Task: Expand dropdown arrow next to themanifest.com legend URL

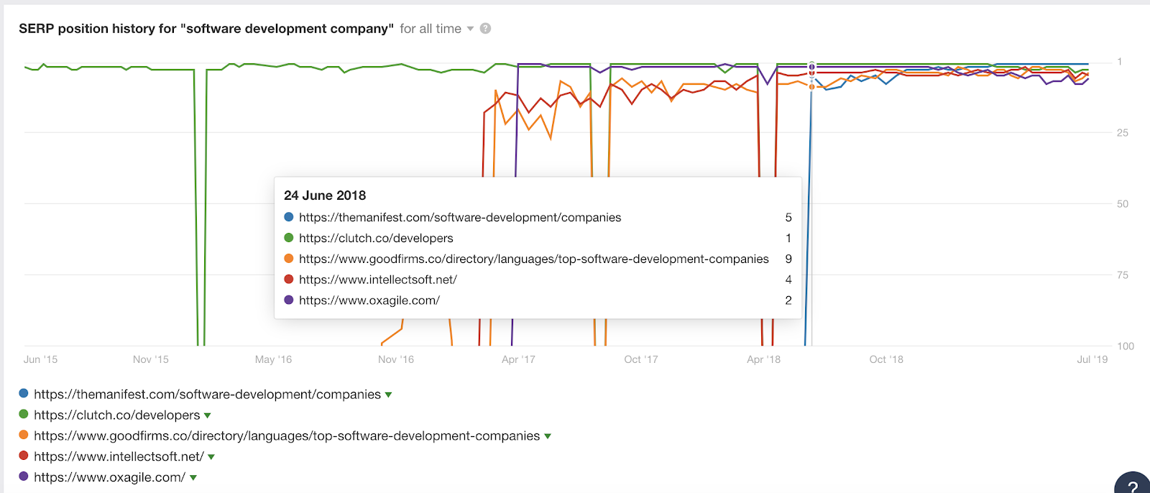Action: (389, 395)
